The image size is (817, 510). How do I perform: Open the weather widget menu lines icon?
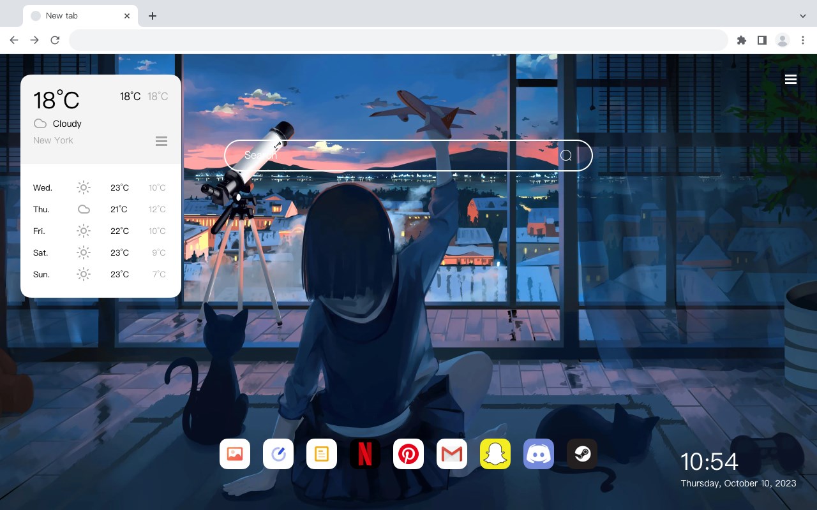point(161,141)
